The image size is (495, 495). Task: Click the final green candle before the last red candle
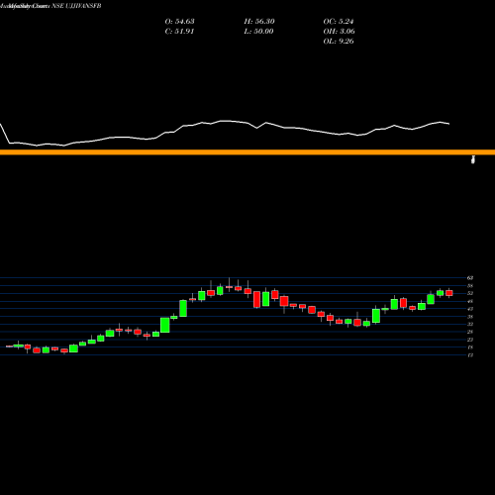click(441, 293)
